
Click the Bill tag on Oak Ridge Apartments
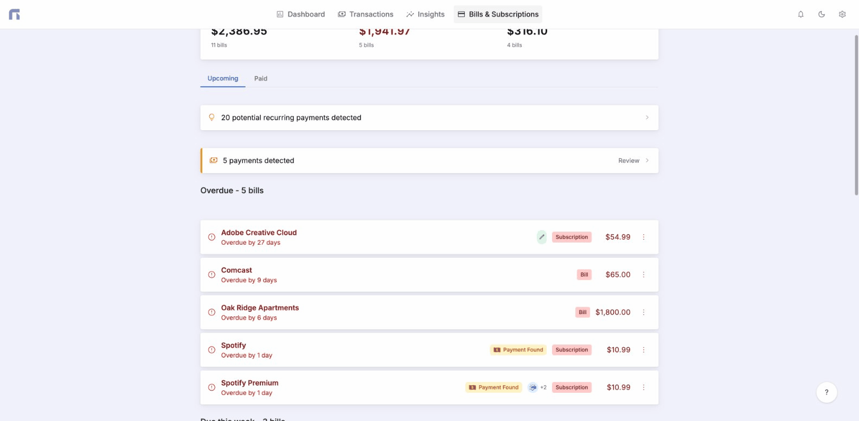pos(582,312)
